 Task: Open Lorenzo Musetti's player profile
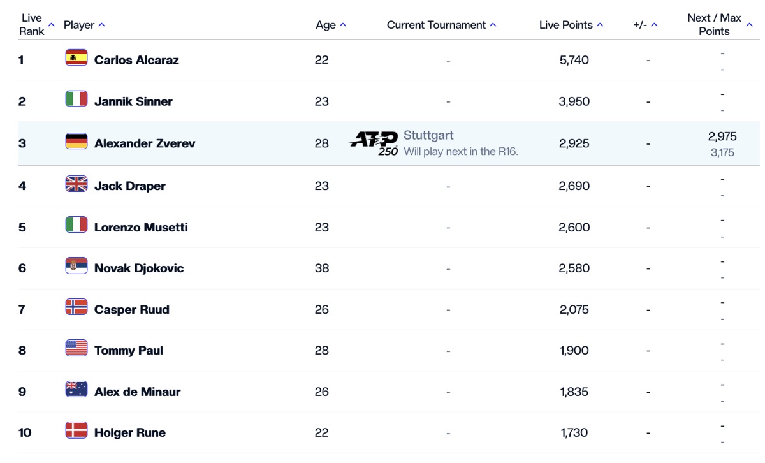pyautogui.click(x=141, y=227)
